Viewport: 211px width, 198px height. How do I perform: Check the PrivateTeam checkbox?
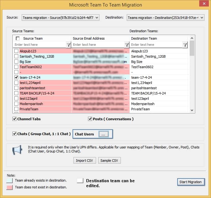pos(16,109)
